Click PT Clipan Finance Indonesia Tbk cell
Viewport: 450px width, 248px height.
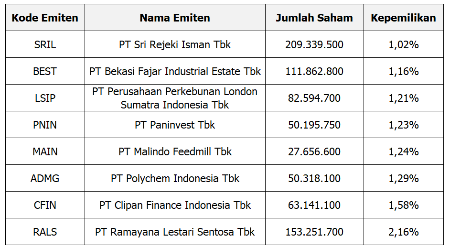175,205
